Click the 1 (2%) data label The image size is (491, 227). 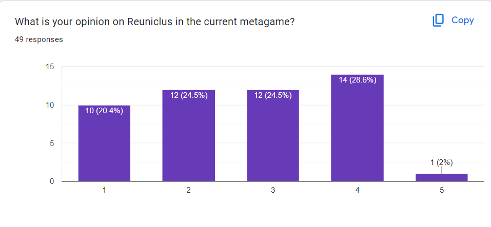pyautogui.click(x=442, y=162)
